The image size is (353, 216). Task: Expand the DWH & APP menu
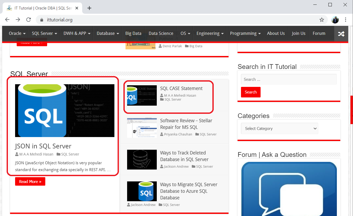tap(77, 33)
